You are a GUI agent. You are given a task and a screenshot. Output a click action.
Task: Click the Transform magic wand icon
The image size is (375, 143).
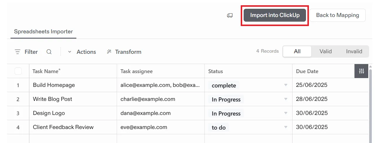pyautogui.click(x=109, y=52)
